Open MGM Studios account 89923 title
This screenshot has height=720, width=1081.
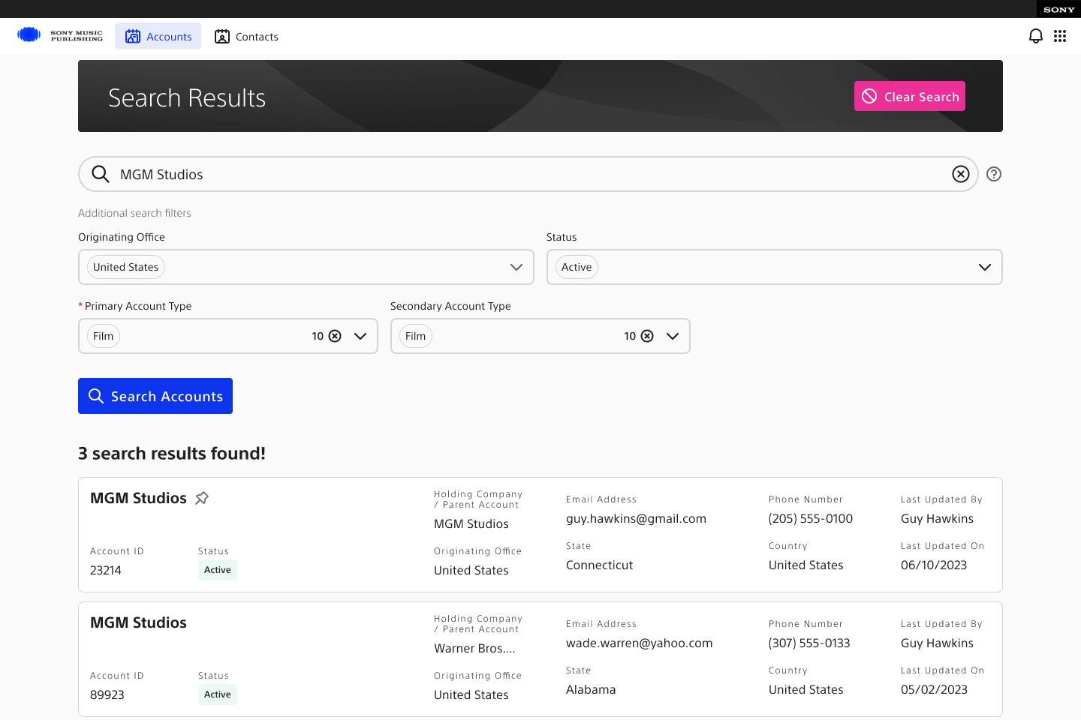coord(138,622)
